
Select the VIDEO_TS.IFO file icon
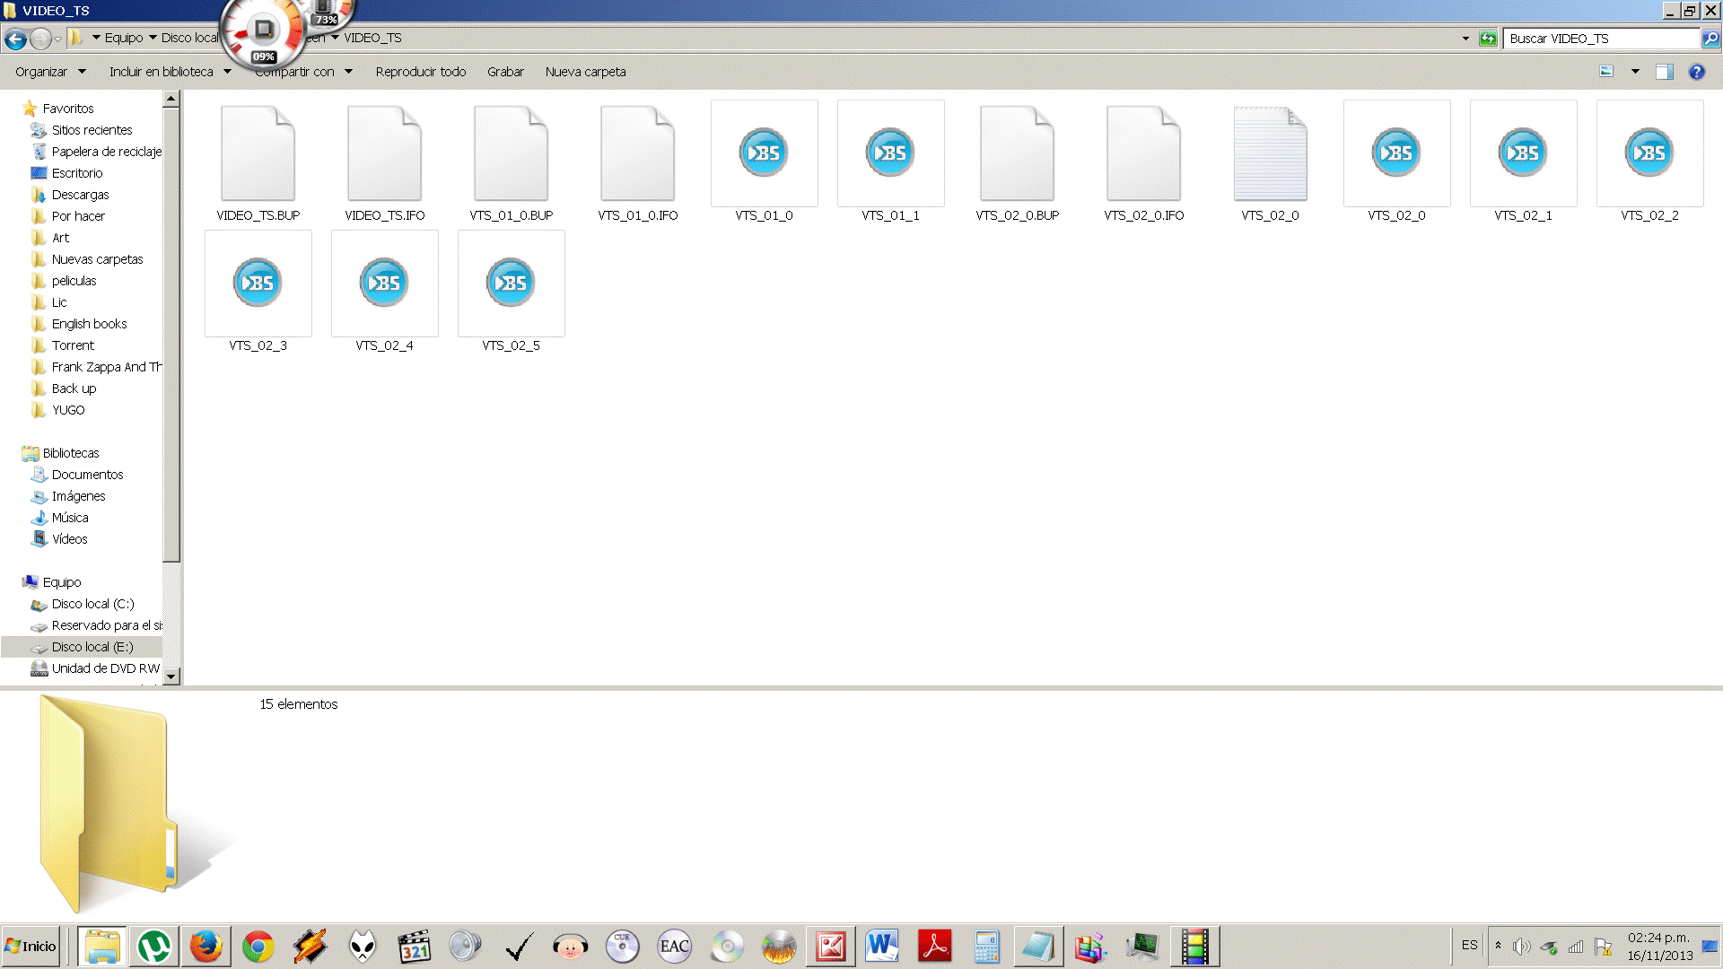click(384, 154)
